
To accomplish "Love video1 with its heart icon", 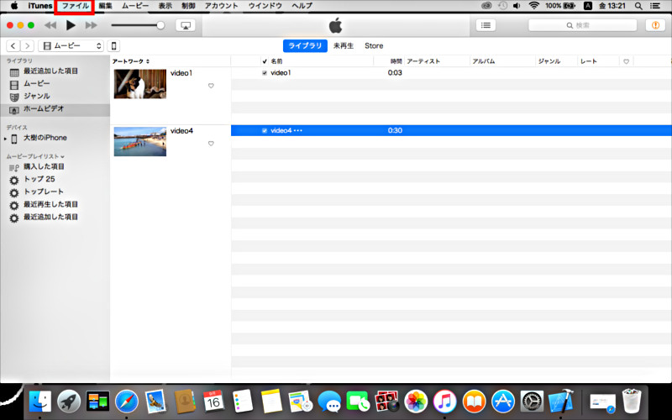I will tap(211, 86).
